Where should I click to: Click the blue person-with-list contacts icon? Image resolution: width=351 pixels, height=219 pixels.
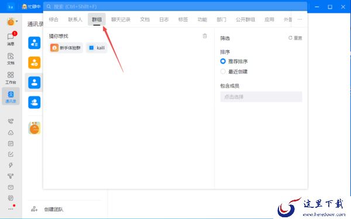[x=35, y=43]
